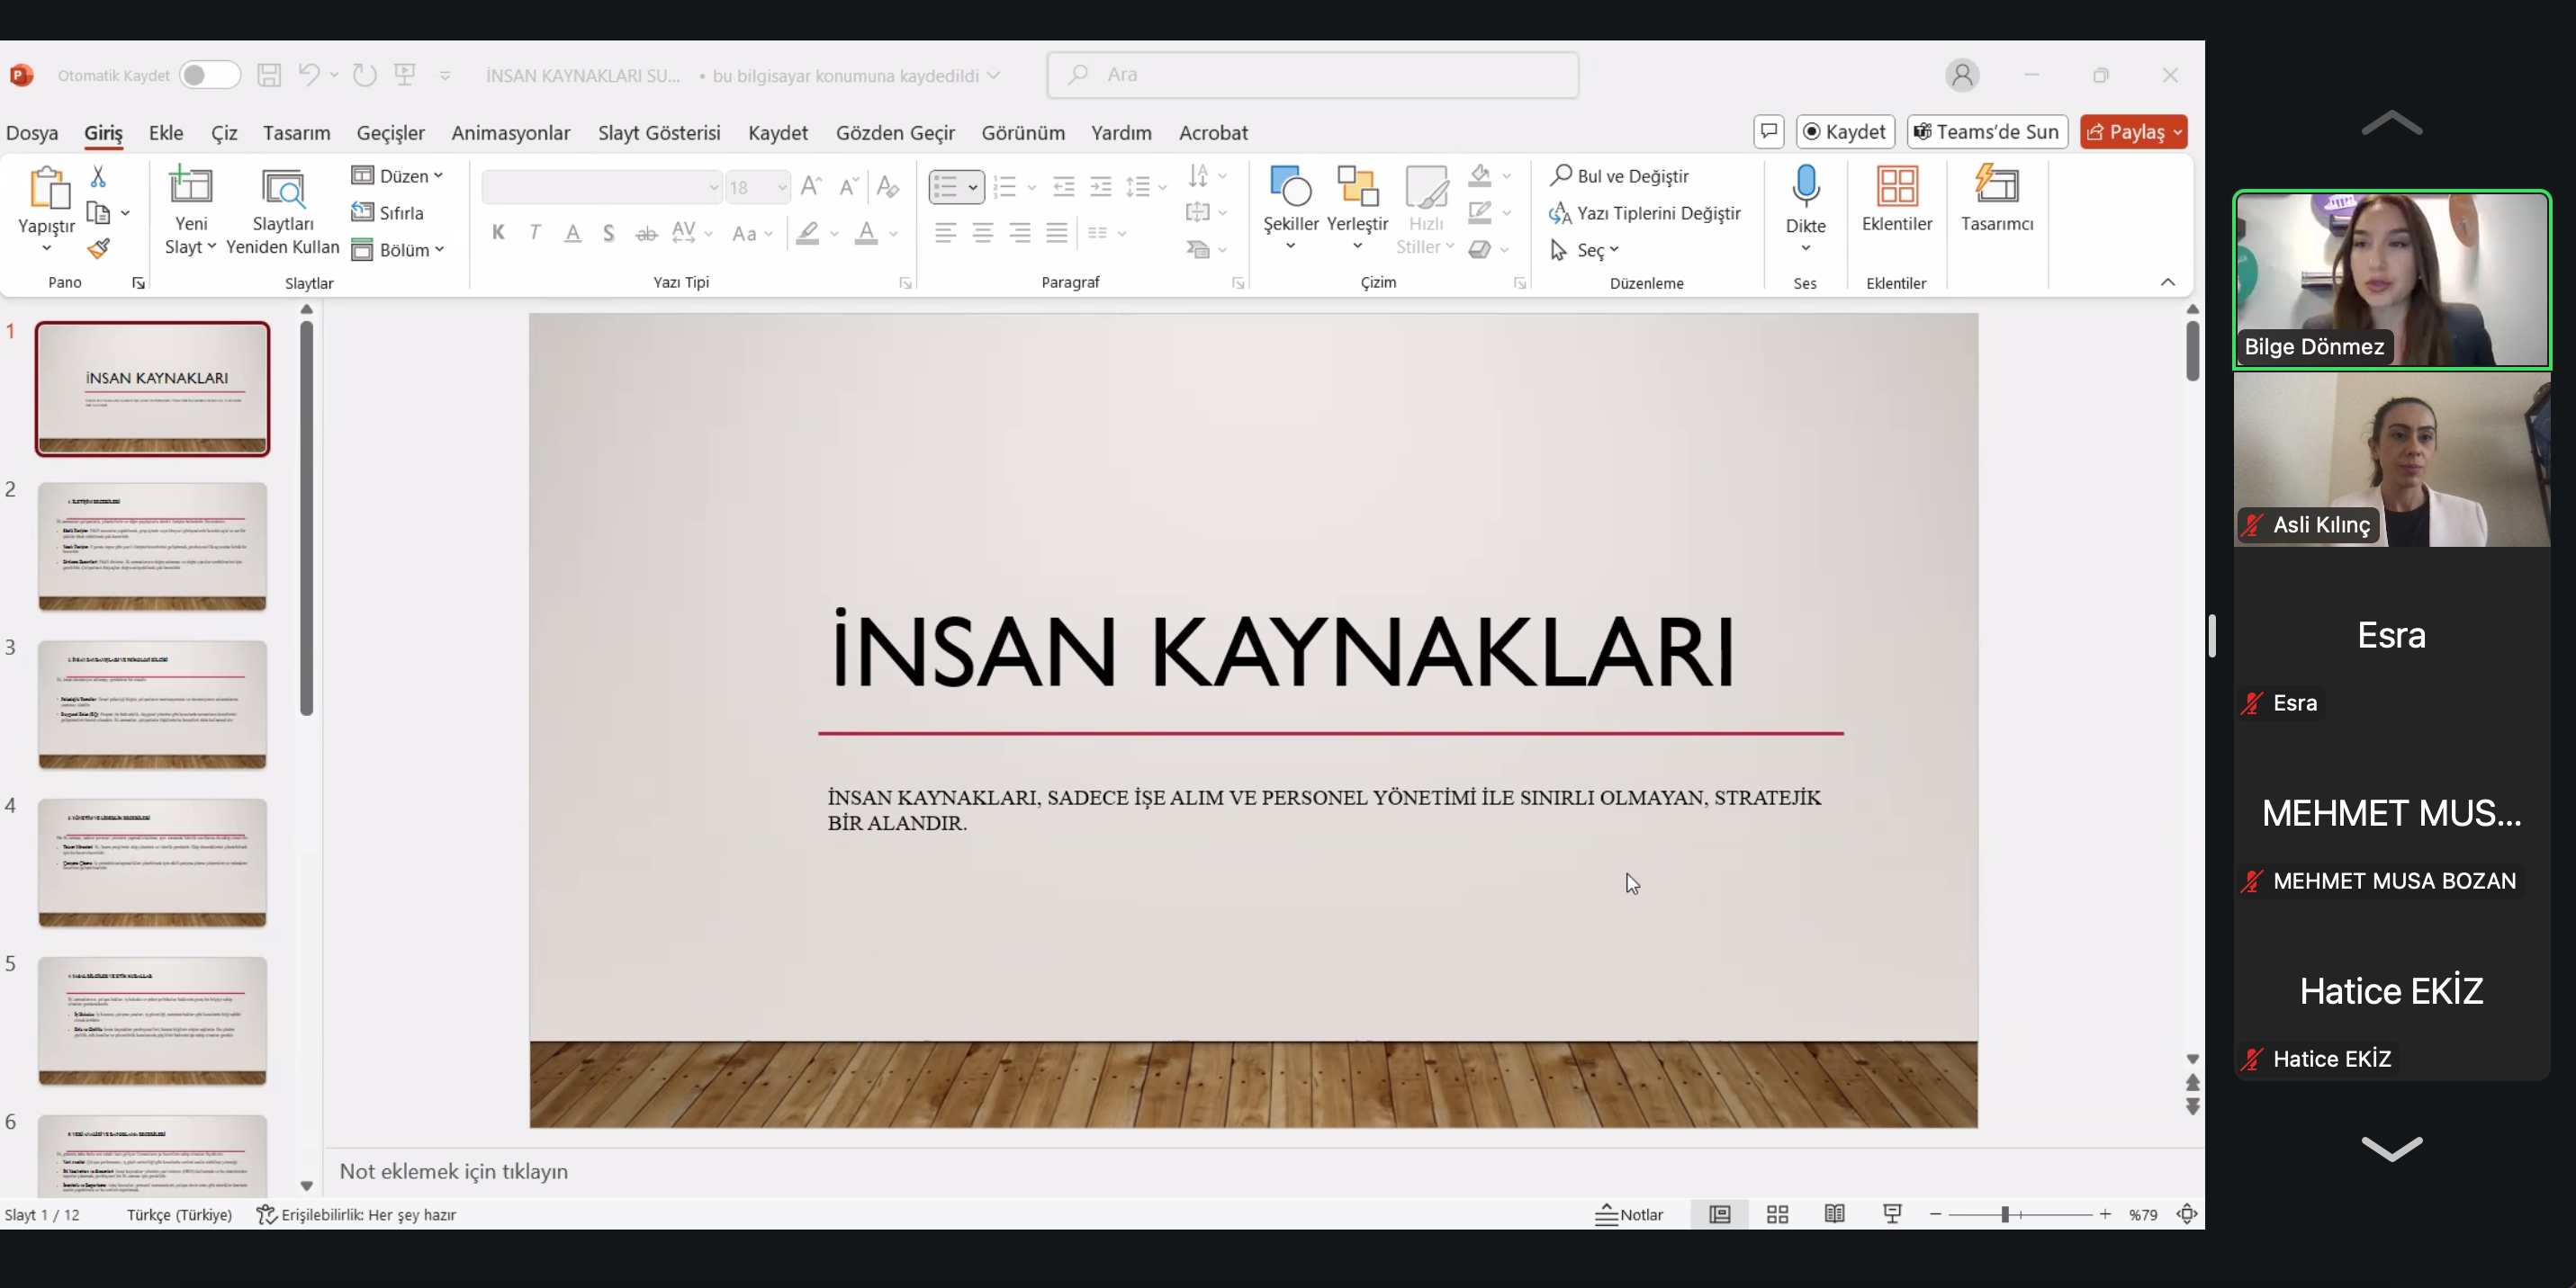This screenshot has height=1288, width=2576.
Task: Switch to slide sorter view icon
Action: tap(1777, 1214)
